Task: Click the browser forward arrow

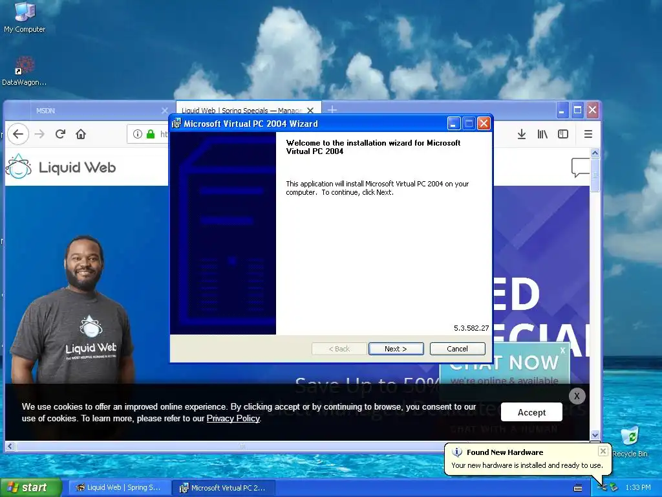Action: tap(39, 134)
